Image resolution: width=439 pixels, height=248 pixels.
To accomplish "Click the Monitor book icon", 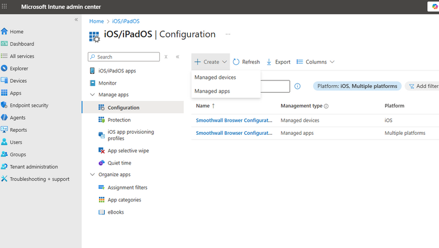I will [x=92, y=83].
